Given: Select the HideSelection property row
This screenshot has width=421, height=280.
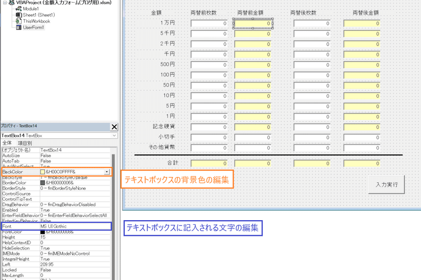Looking at the screenshot, I should [56, 248].
